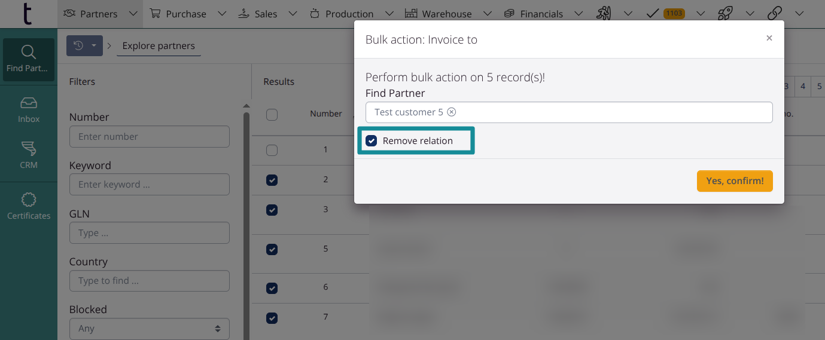825x340 pixels.
Task: Expand the Financials menu chevron
Action: (578, 14)
